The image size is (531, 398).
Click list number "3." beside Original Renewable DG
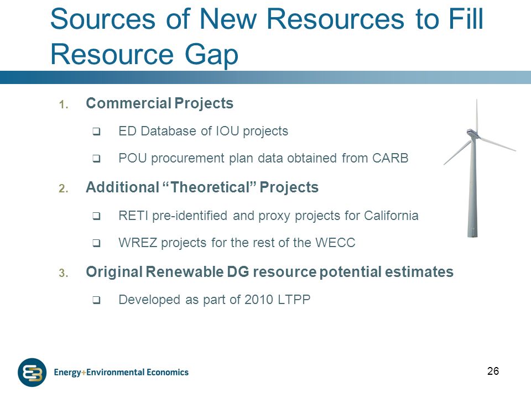tap(64, 273)
